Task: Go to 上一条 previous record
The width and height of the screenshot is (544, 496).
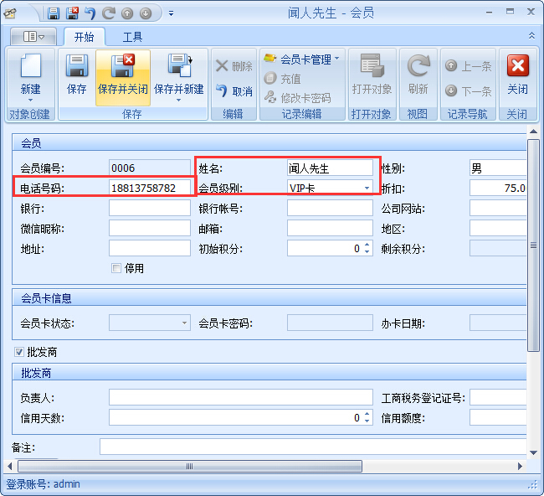Action: tap(469, 65)
